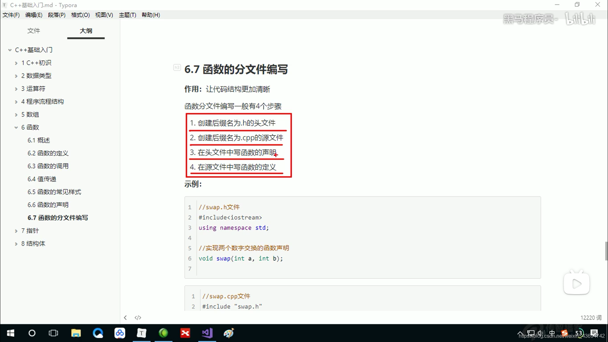Viewport: 608px width, 342px height.
Task: Open the red XMind taskbar icon
Action: [x=185, y=333]
